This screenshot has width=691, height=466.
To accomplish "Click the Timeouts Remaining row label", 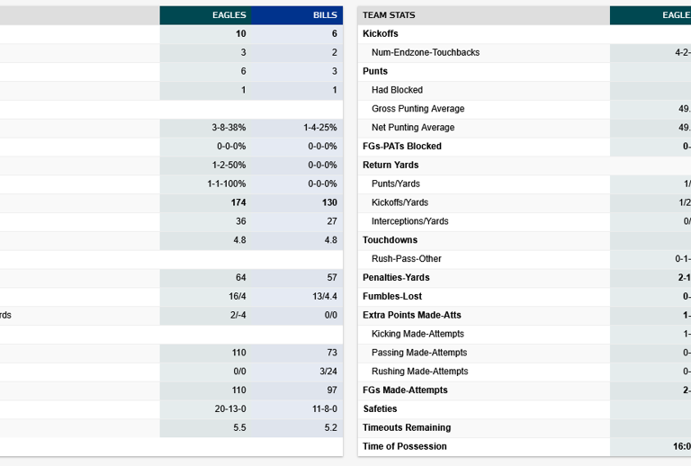I will (407, 428).
